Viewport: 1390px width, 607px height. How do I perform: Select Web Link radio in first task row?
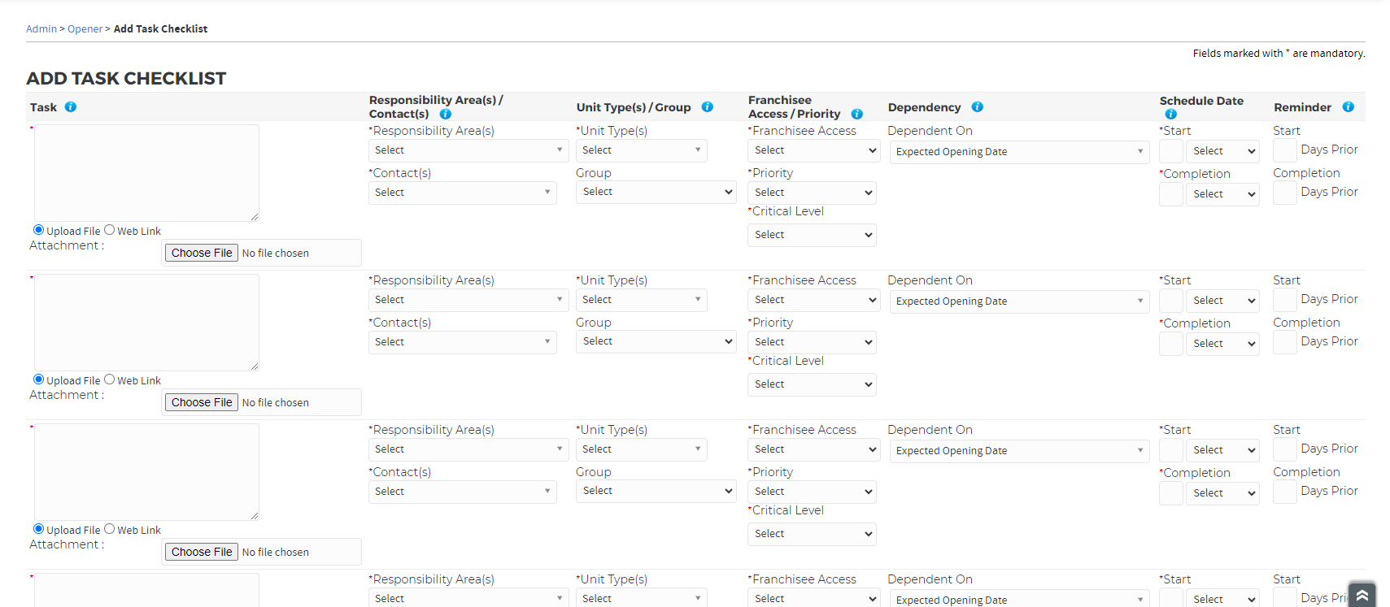point(109,230)
